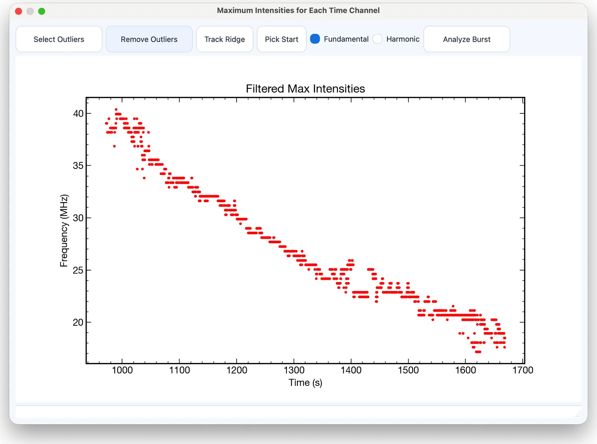The image size is (597, 444).
Task: Select the Harmonic radio option
Action: coord(396,39)
